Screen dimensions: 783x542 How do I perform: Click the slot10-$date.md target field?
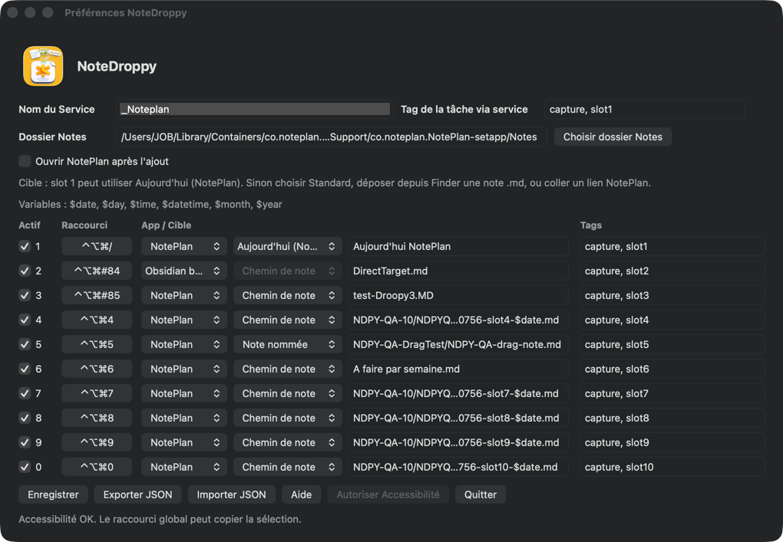tap(458, 467)
